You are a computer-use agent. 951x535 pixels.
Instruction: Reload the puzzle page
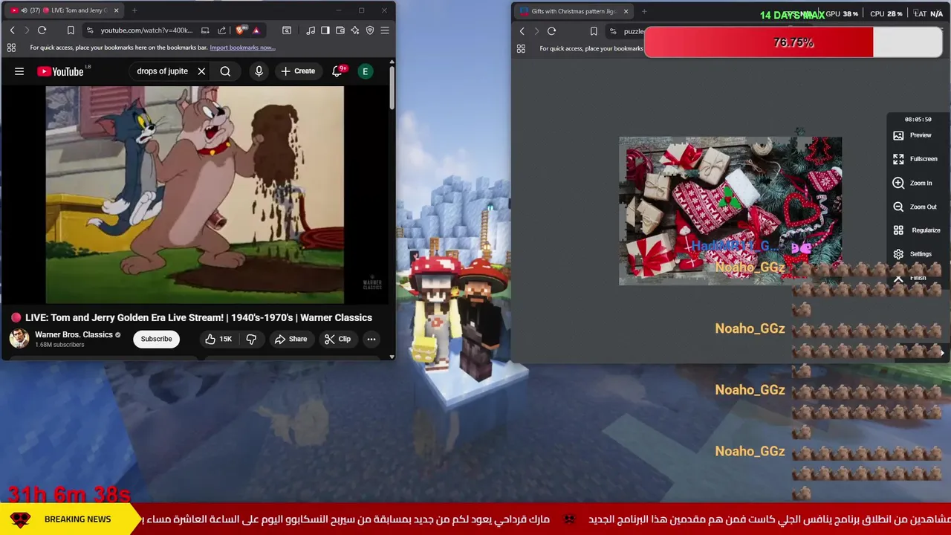(x=551, y=31)
